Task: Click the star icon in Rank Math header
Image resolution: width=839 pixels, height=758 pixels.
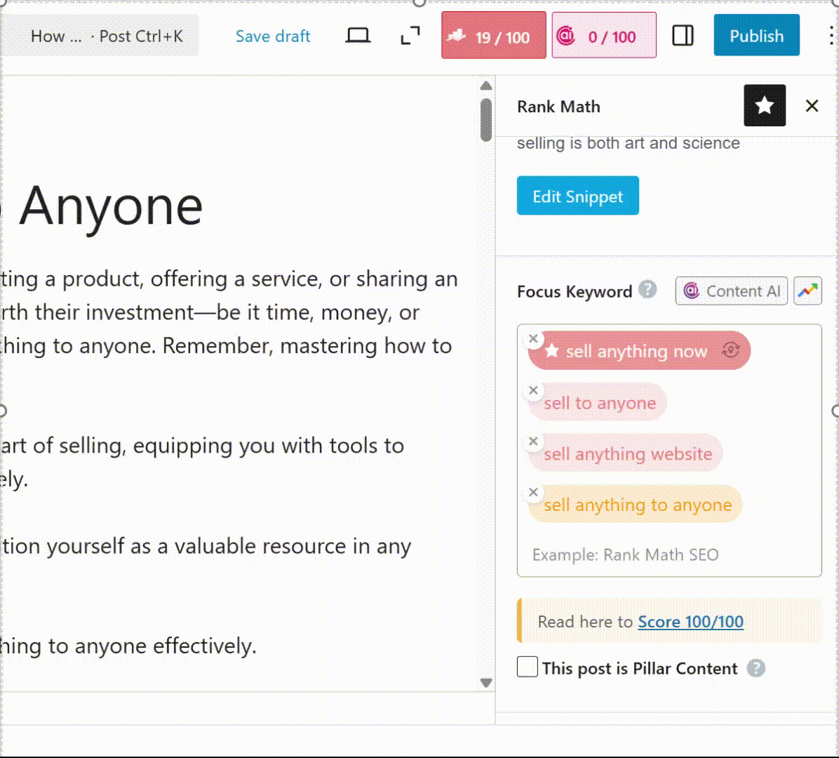Action: pyautogui.click(x=764, y=106)
